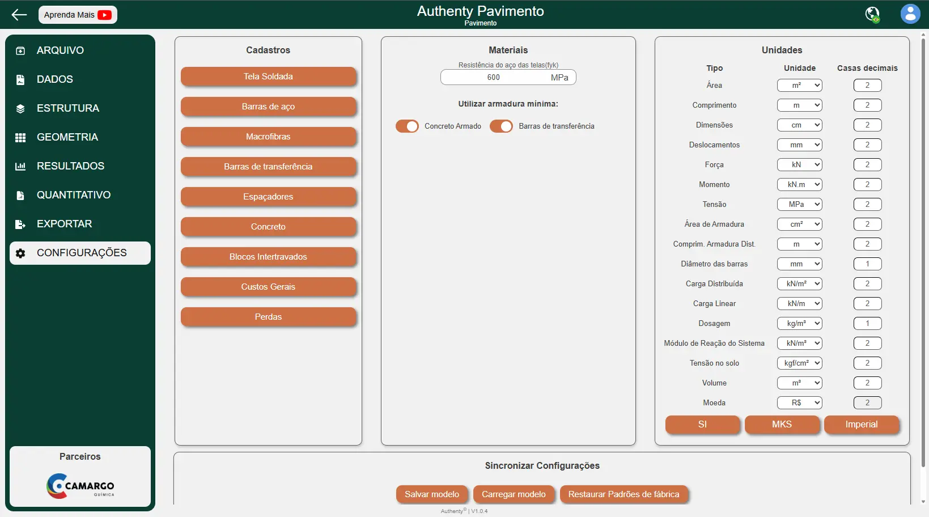The height and width of the screenshot is (517, 929).
Task: Apply SI unit system
Action: 702,425
